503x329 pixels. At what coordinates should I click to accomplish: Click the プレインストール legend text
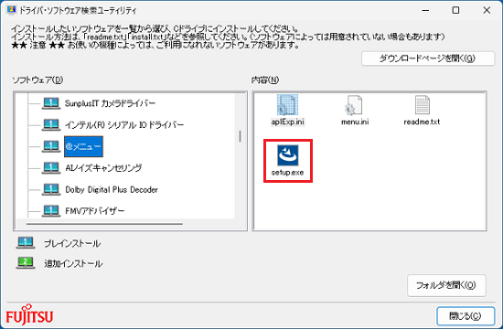click(x=72, y=244)
